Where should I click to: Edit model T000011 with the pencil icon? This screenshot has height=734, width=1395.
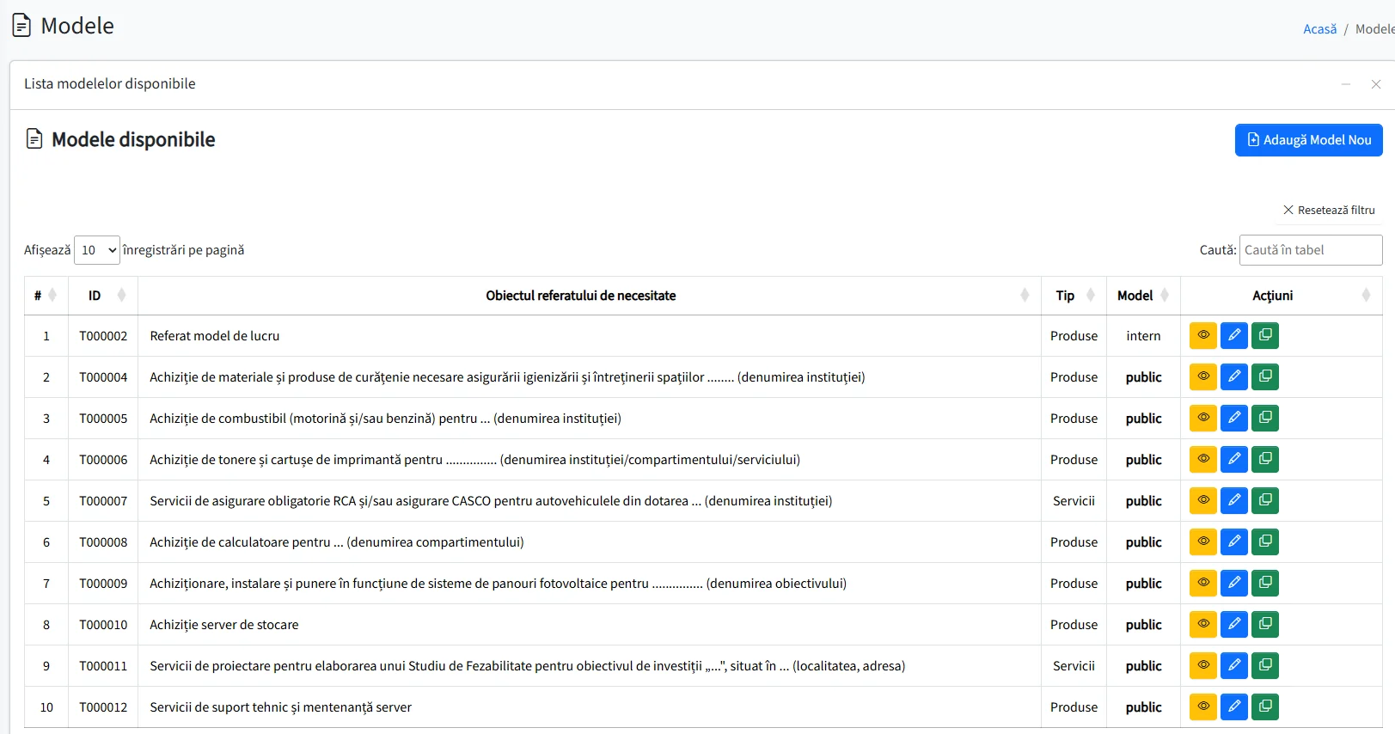pyautogui.click(x=1234, y=665)
